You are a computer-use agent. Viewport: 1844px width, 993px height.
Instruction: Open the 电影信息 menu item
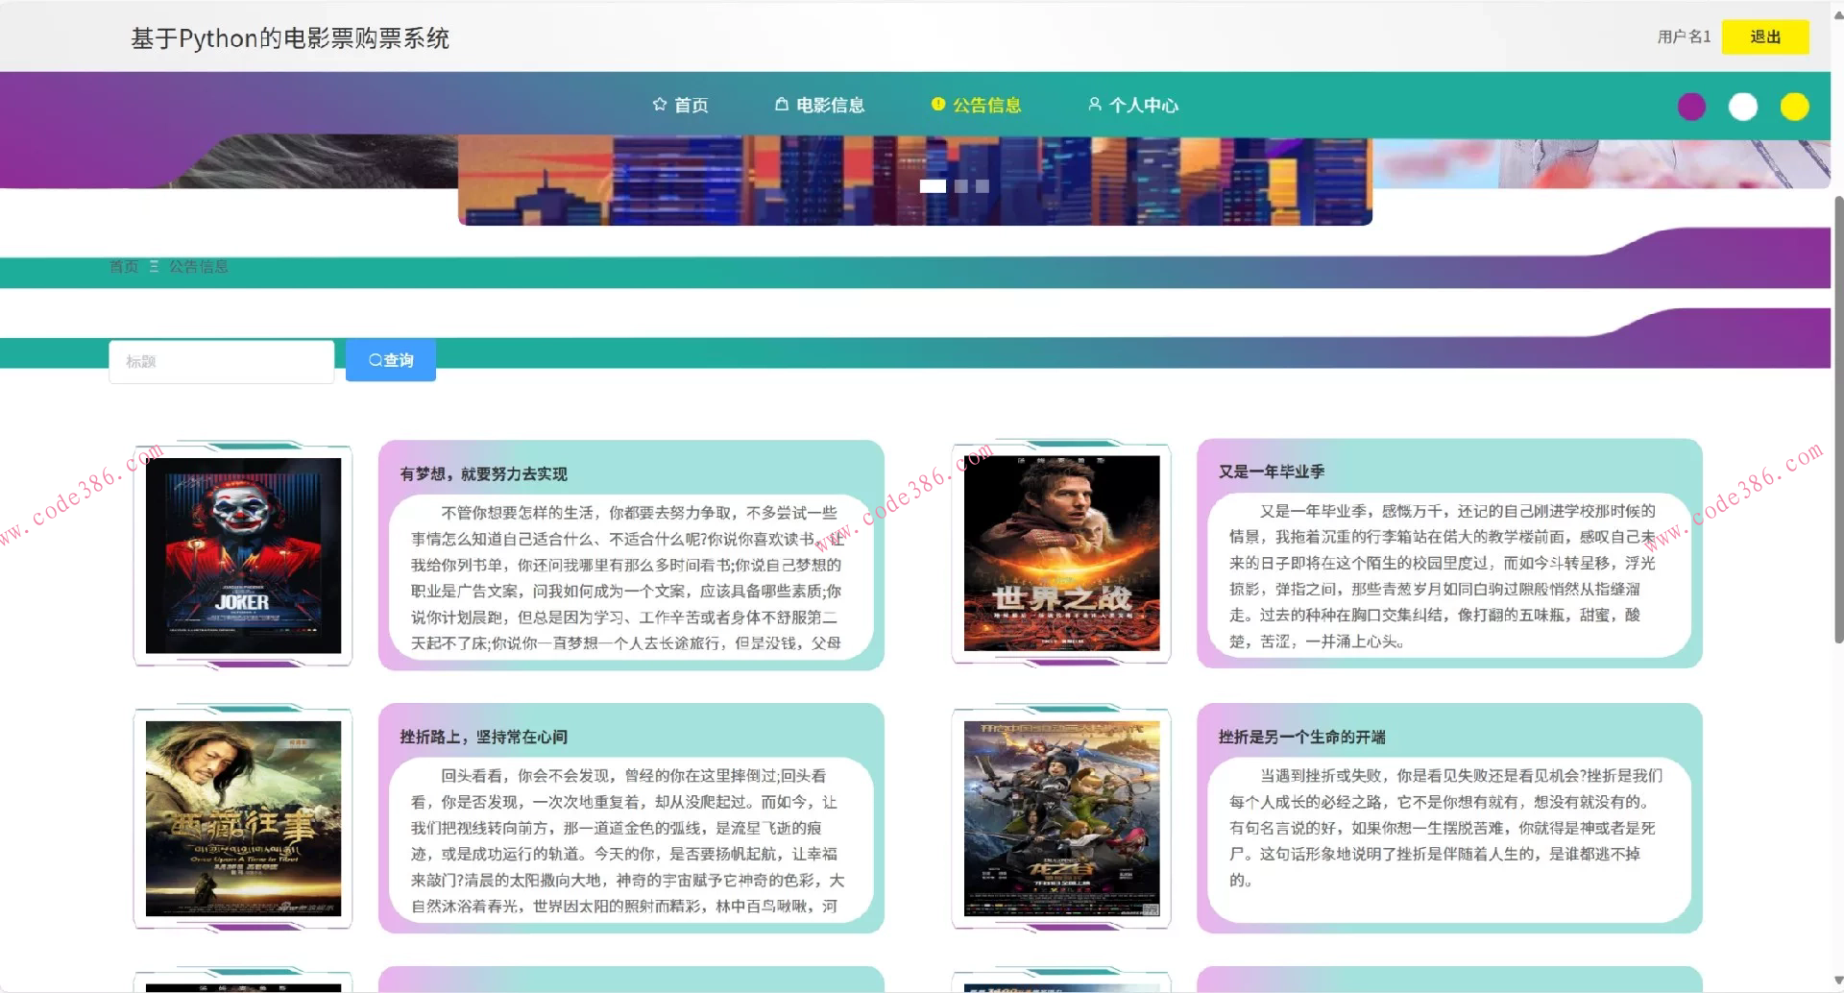(x=830, y=106)
